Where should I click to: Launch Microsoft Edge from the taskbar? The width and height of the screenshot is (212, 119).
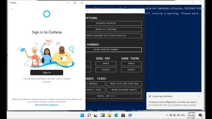(x=116, y=115)
